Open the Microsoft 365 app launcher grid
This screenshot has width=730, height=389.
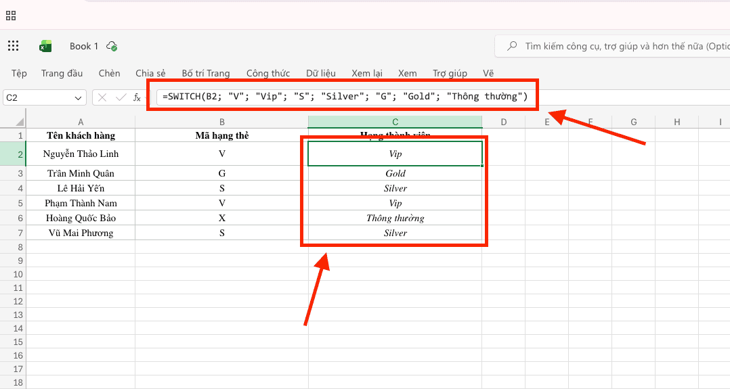(x=13, y=45)
